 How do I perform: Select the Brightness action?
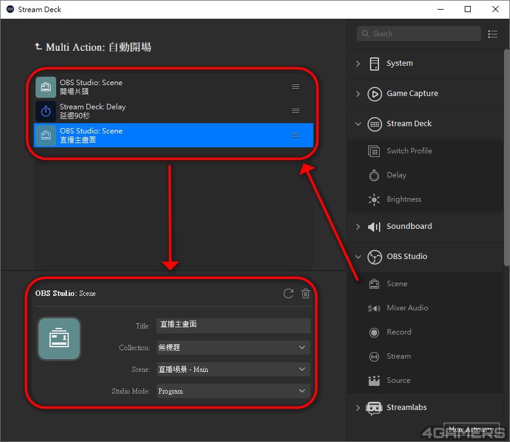[x=425, y=199]
